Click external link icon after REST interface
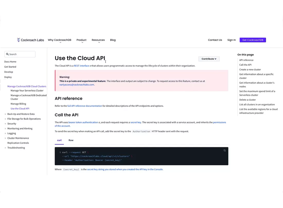 [90, 66]
